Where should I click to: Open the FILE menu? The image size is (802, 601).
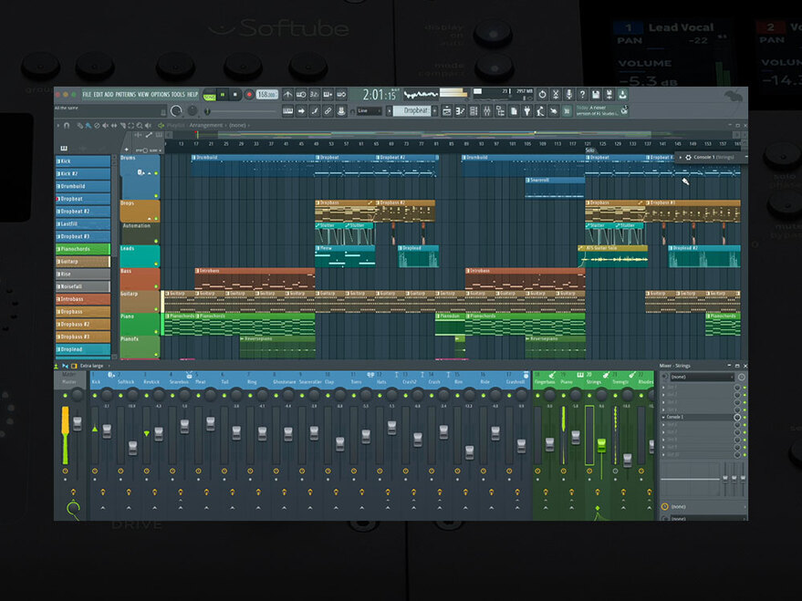85,93
